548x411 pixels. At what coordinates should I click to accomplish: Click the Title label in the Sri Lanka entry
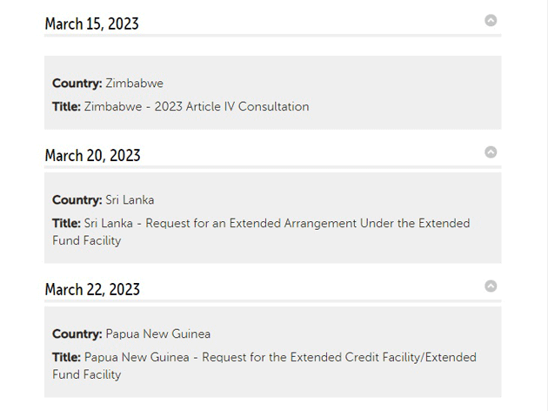[66, 223]
